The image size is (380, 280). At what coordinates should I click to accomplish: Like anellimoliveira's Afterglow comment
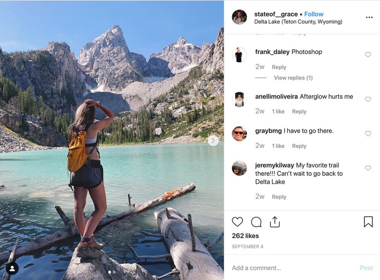tap(368, 99)
